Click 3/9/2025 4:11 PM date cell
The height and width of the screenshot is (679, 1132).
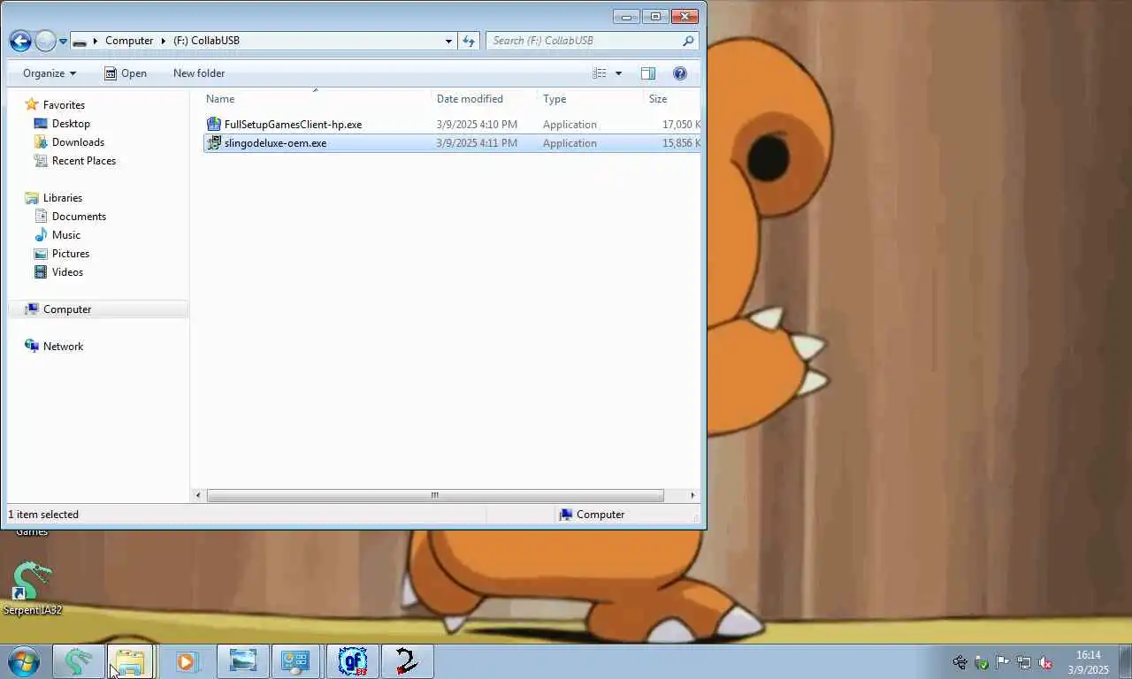click(x=477, y=143)
